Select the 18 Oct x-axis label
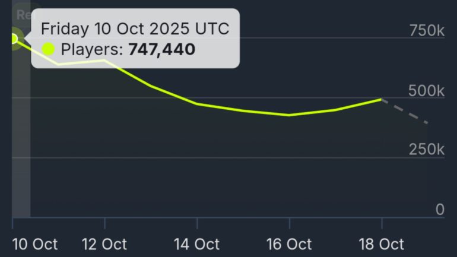This screenshot has width=457, height=257. point(381,244)
